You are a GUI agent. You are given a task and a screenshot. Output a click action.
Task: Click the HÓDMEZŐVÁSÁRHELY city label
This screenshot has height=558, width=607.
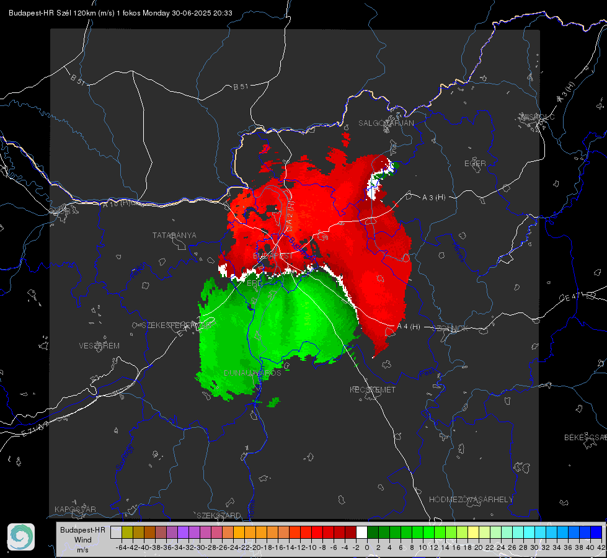coord(471,499)
